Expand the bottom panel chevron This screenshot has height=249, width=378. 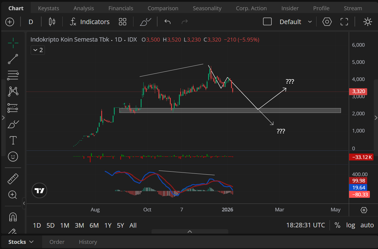pyautogui.click(x=190, y=232)
